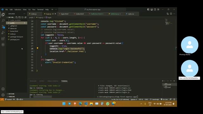Toggle the secondary side bar
Screen dimensions: 203x114
[155, 9]
